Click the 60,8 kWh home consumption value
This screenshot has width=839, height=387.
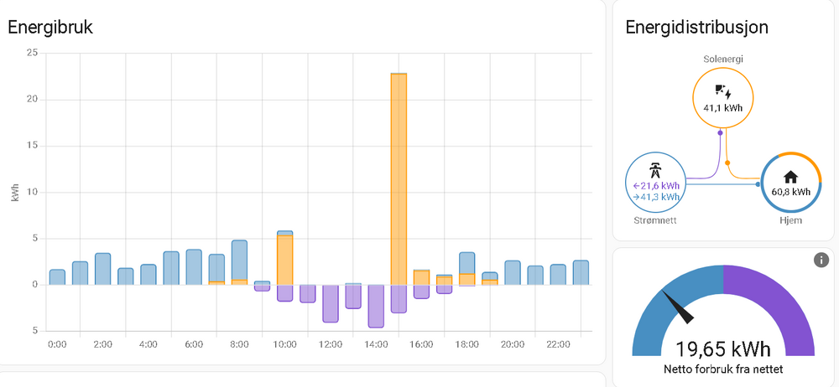pos(789,191)
